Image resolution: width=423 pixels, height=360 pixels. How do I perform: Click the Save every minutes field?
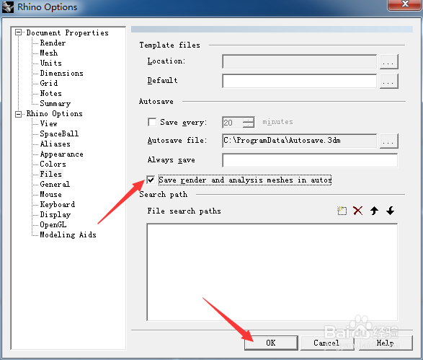233,123
